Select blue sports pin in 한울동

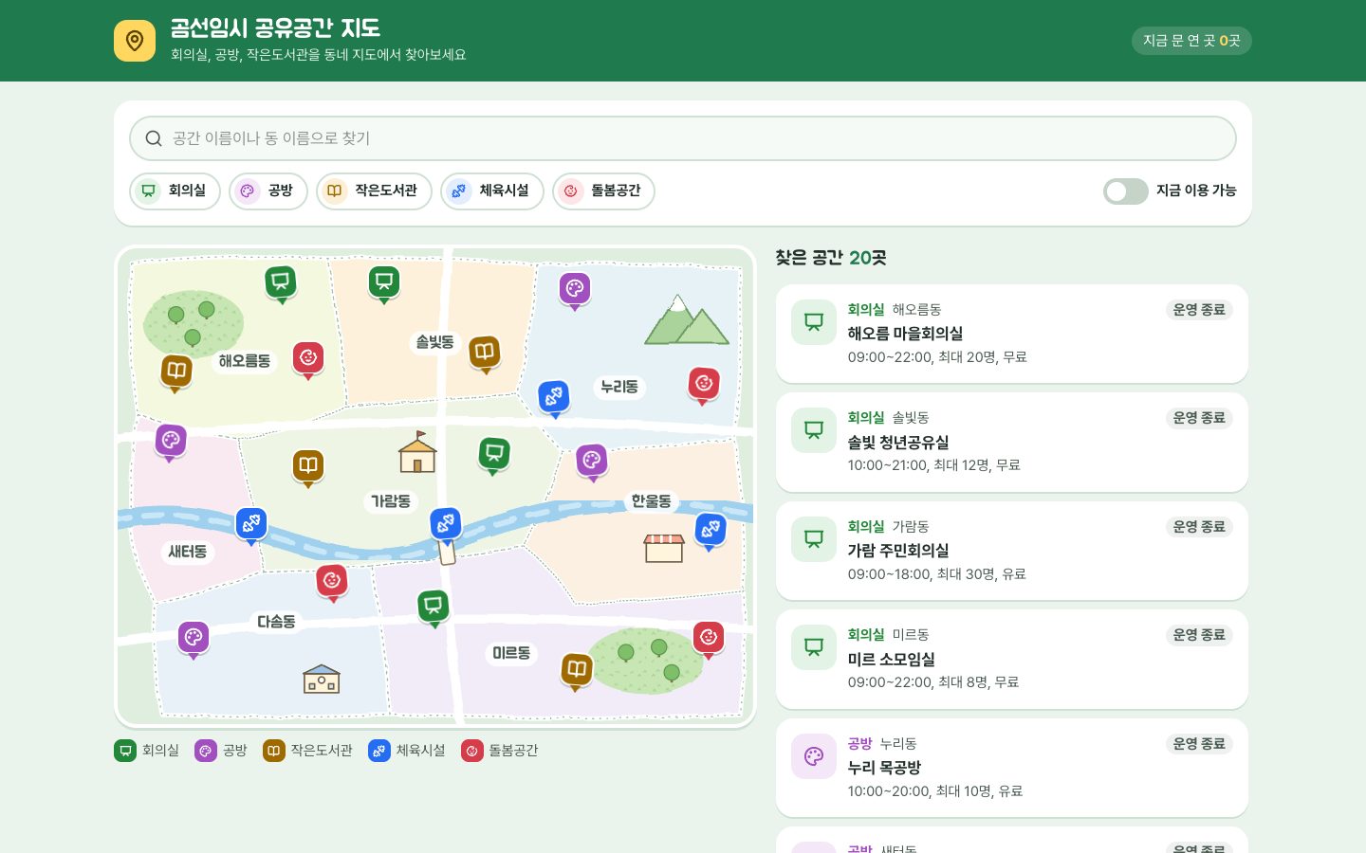pyautogui.click(x=710, y=532)
